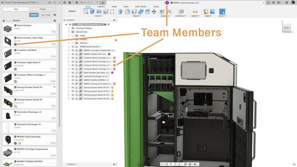Open the Construct dropdown menu
Image resolution: width=297 pixels, height=167 pixels.
(x=181, y=16)
